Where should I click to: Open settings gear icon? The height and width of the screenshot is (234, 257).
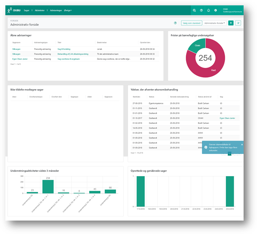(215, 10)
